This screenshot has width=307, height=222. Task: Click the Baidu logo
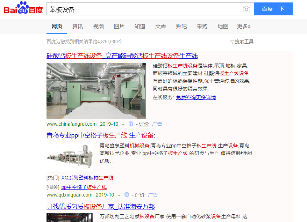23,9
